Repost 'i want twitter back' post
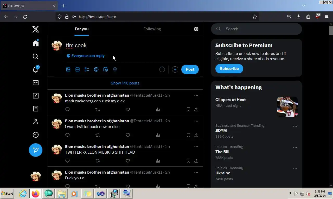This screenshot has width=333, height=199. pyautogui.click(x=98, y=135)
